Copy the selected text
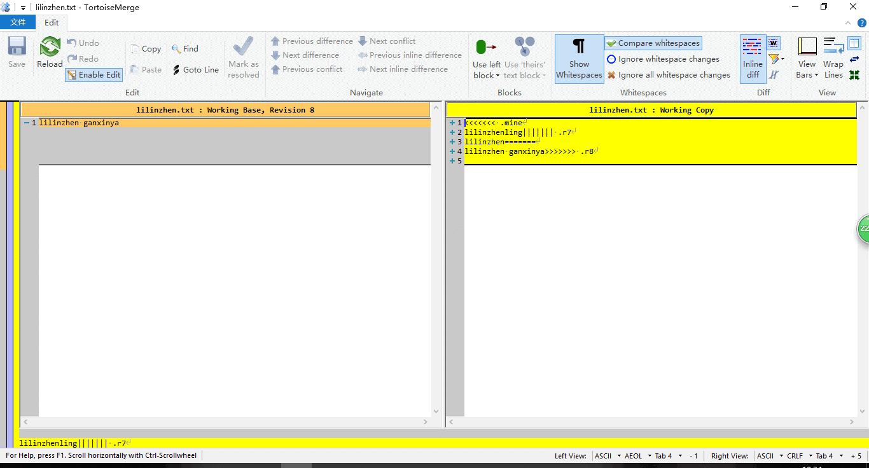869x468 pixels. click(146, 49)
